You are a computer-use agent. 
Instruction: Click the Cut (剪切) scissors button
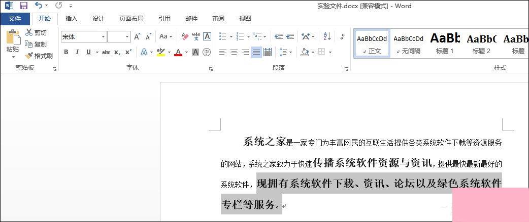(x=36, y=32)
